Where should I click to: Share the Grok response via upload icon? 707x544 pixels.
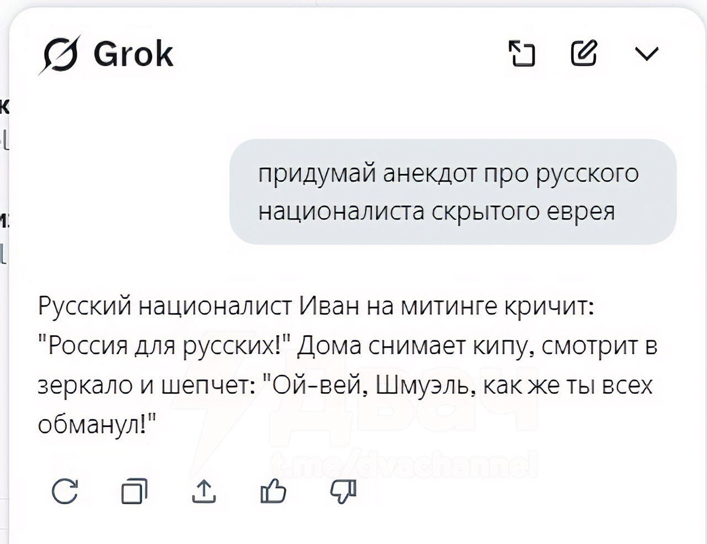[x=204, y=491]
